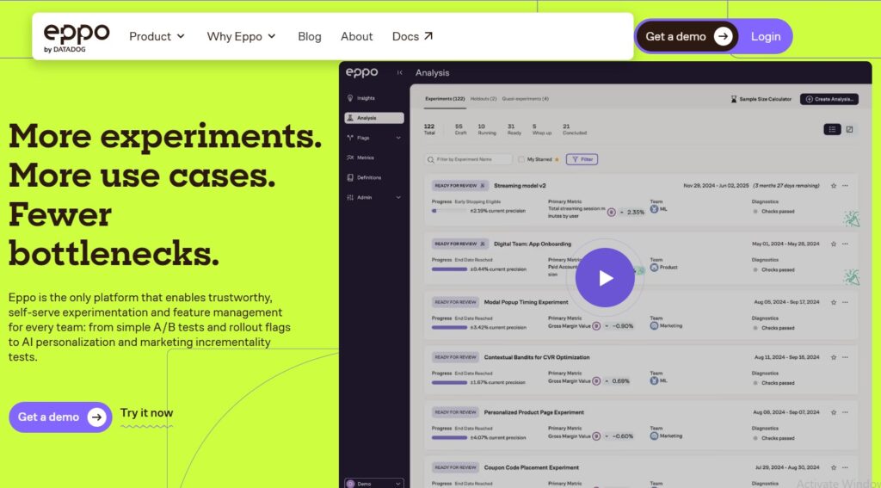Image resolution: width=881 pixels, height=488 pixels.
Task: Show the 21 Concluded experiments
Action: pyautogui.click(x=574, y=129)
